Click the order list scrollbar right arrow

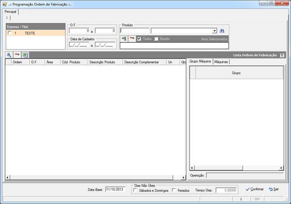(183, 177)
